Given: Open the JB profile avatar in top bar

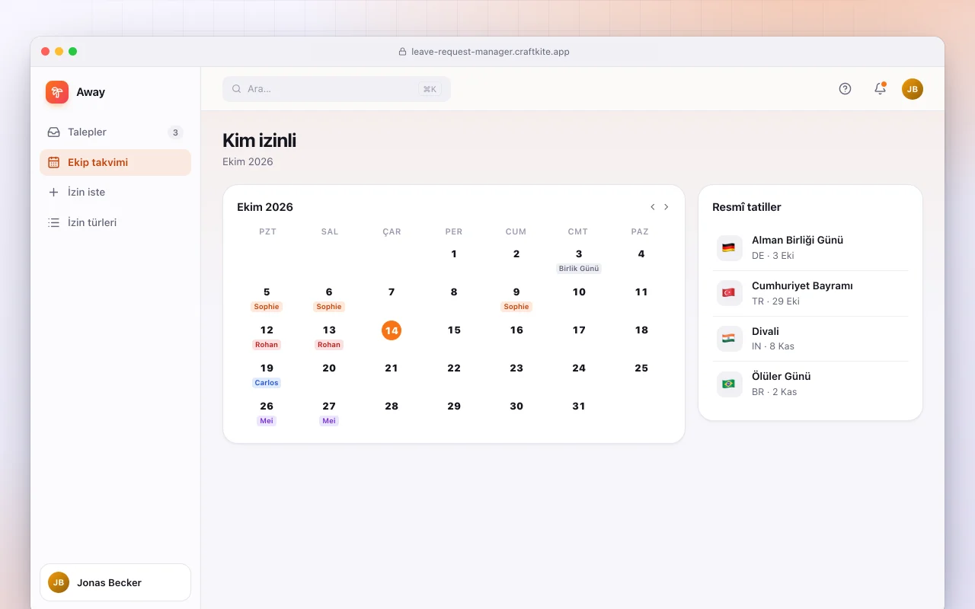Looking at the screenshot, I should click(913, 89).
